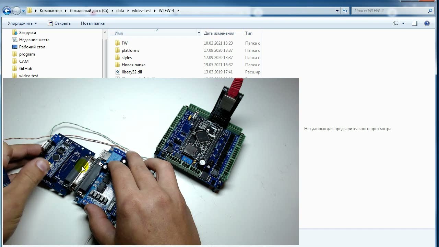
Task: Select 'Компьютер' in the address breadcrumb
Action: 50,11
